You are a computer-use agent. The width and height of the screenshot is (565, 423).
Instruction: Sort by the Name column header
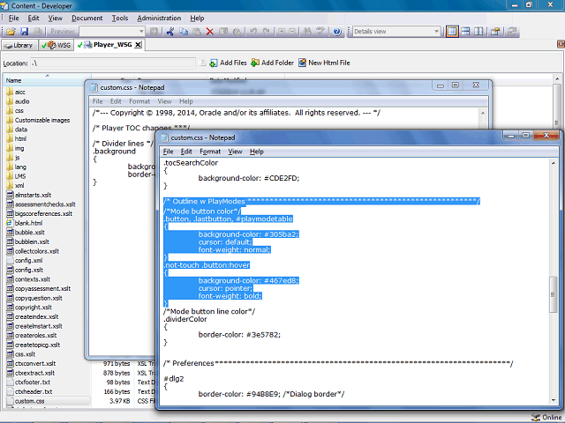click(x=47, y=80)
